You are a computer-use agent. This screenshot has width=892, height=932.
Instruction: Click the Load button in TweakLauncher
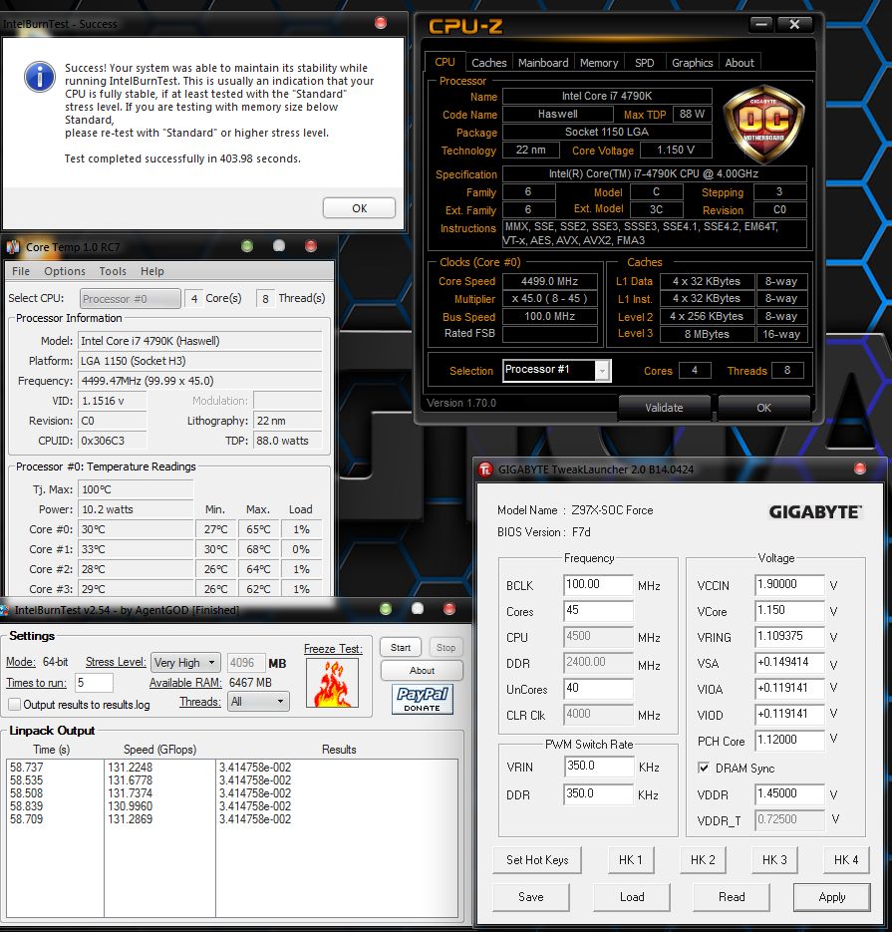coord(632,897)
